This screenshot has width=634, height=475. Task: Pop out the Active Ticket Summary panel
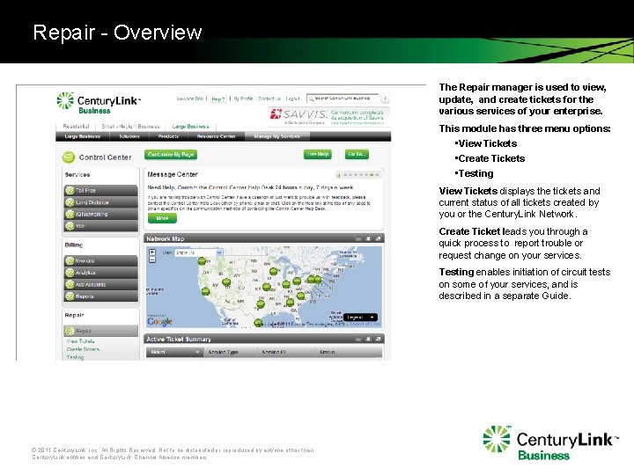coord(378,339)
